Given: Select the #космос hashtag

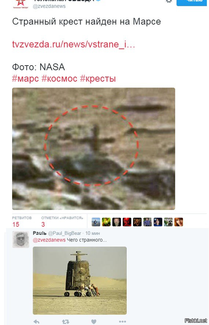Looking at the screenshot, I should click(59, 78).
